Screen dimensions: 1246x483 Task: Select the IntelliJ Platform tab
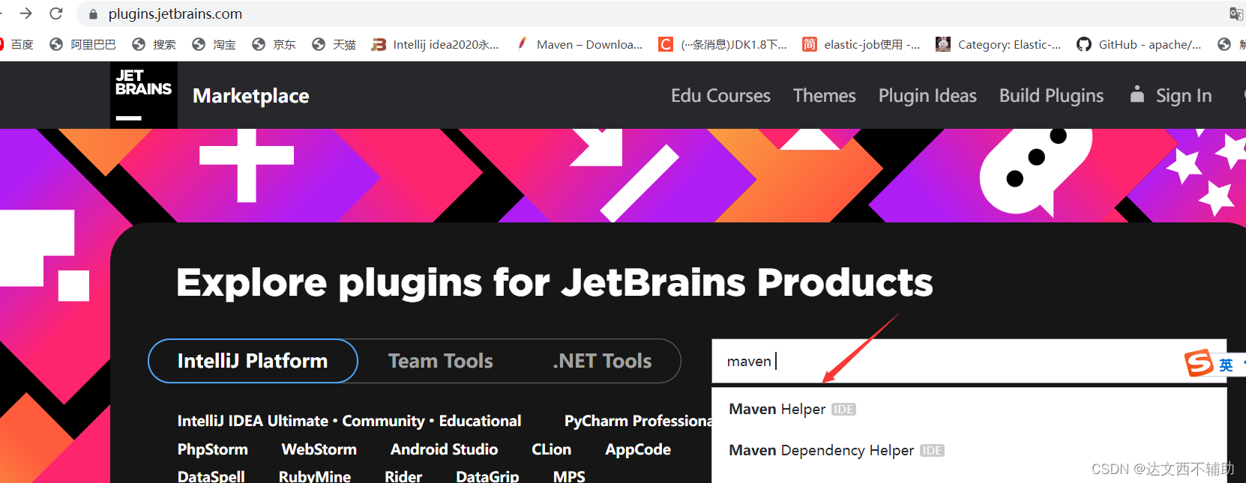(x=253, y=361)
